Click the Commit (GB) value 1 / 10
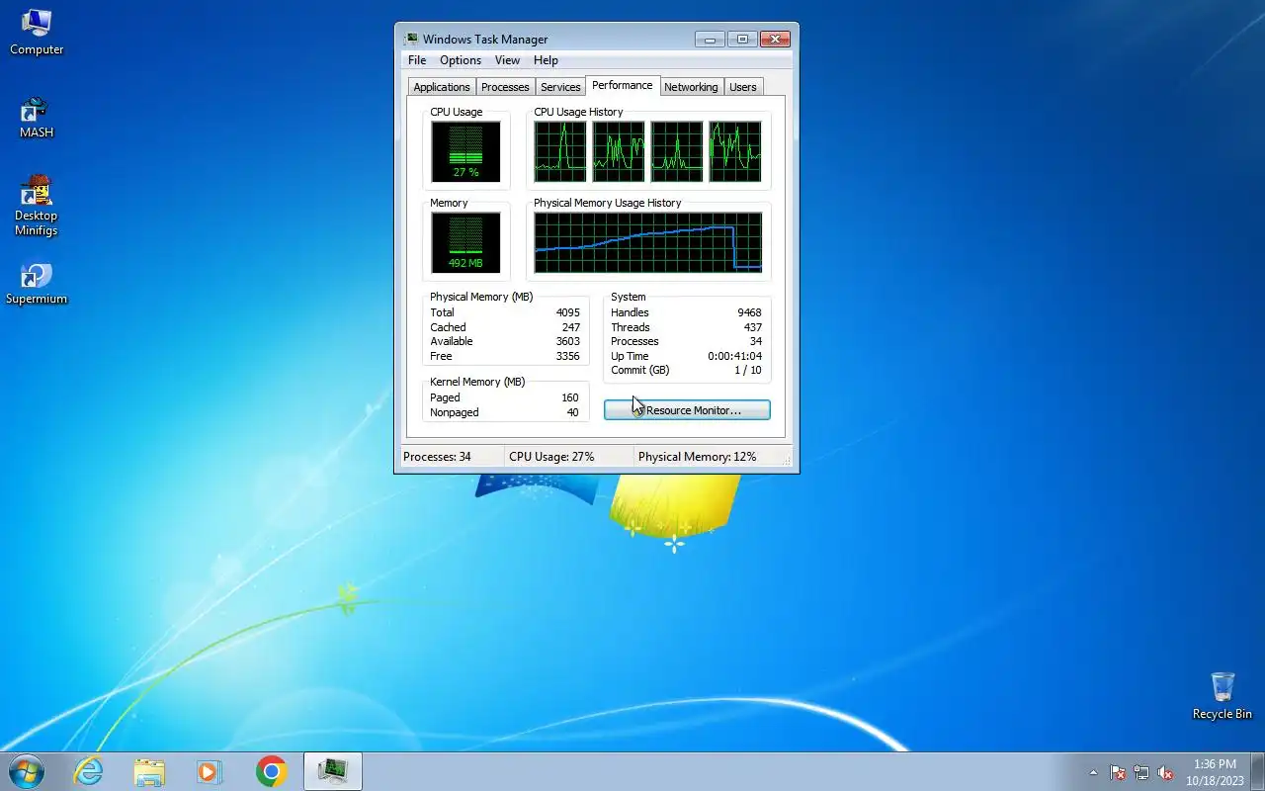 747,370
